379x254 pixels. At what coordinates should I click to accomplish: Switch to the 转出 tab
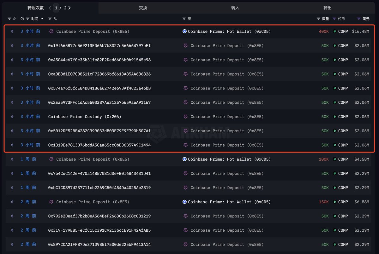click(x=328, y=8)
